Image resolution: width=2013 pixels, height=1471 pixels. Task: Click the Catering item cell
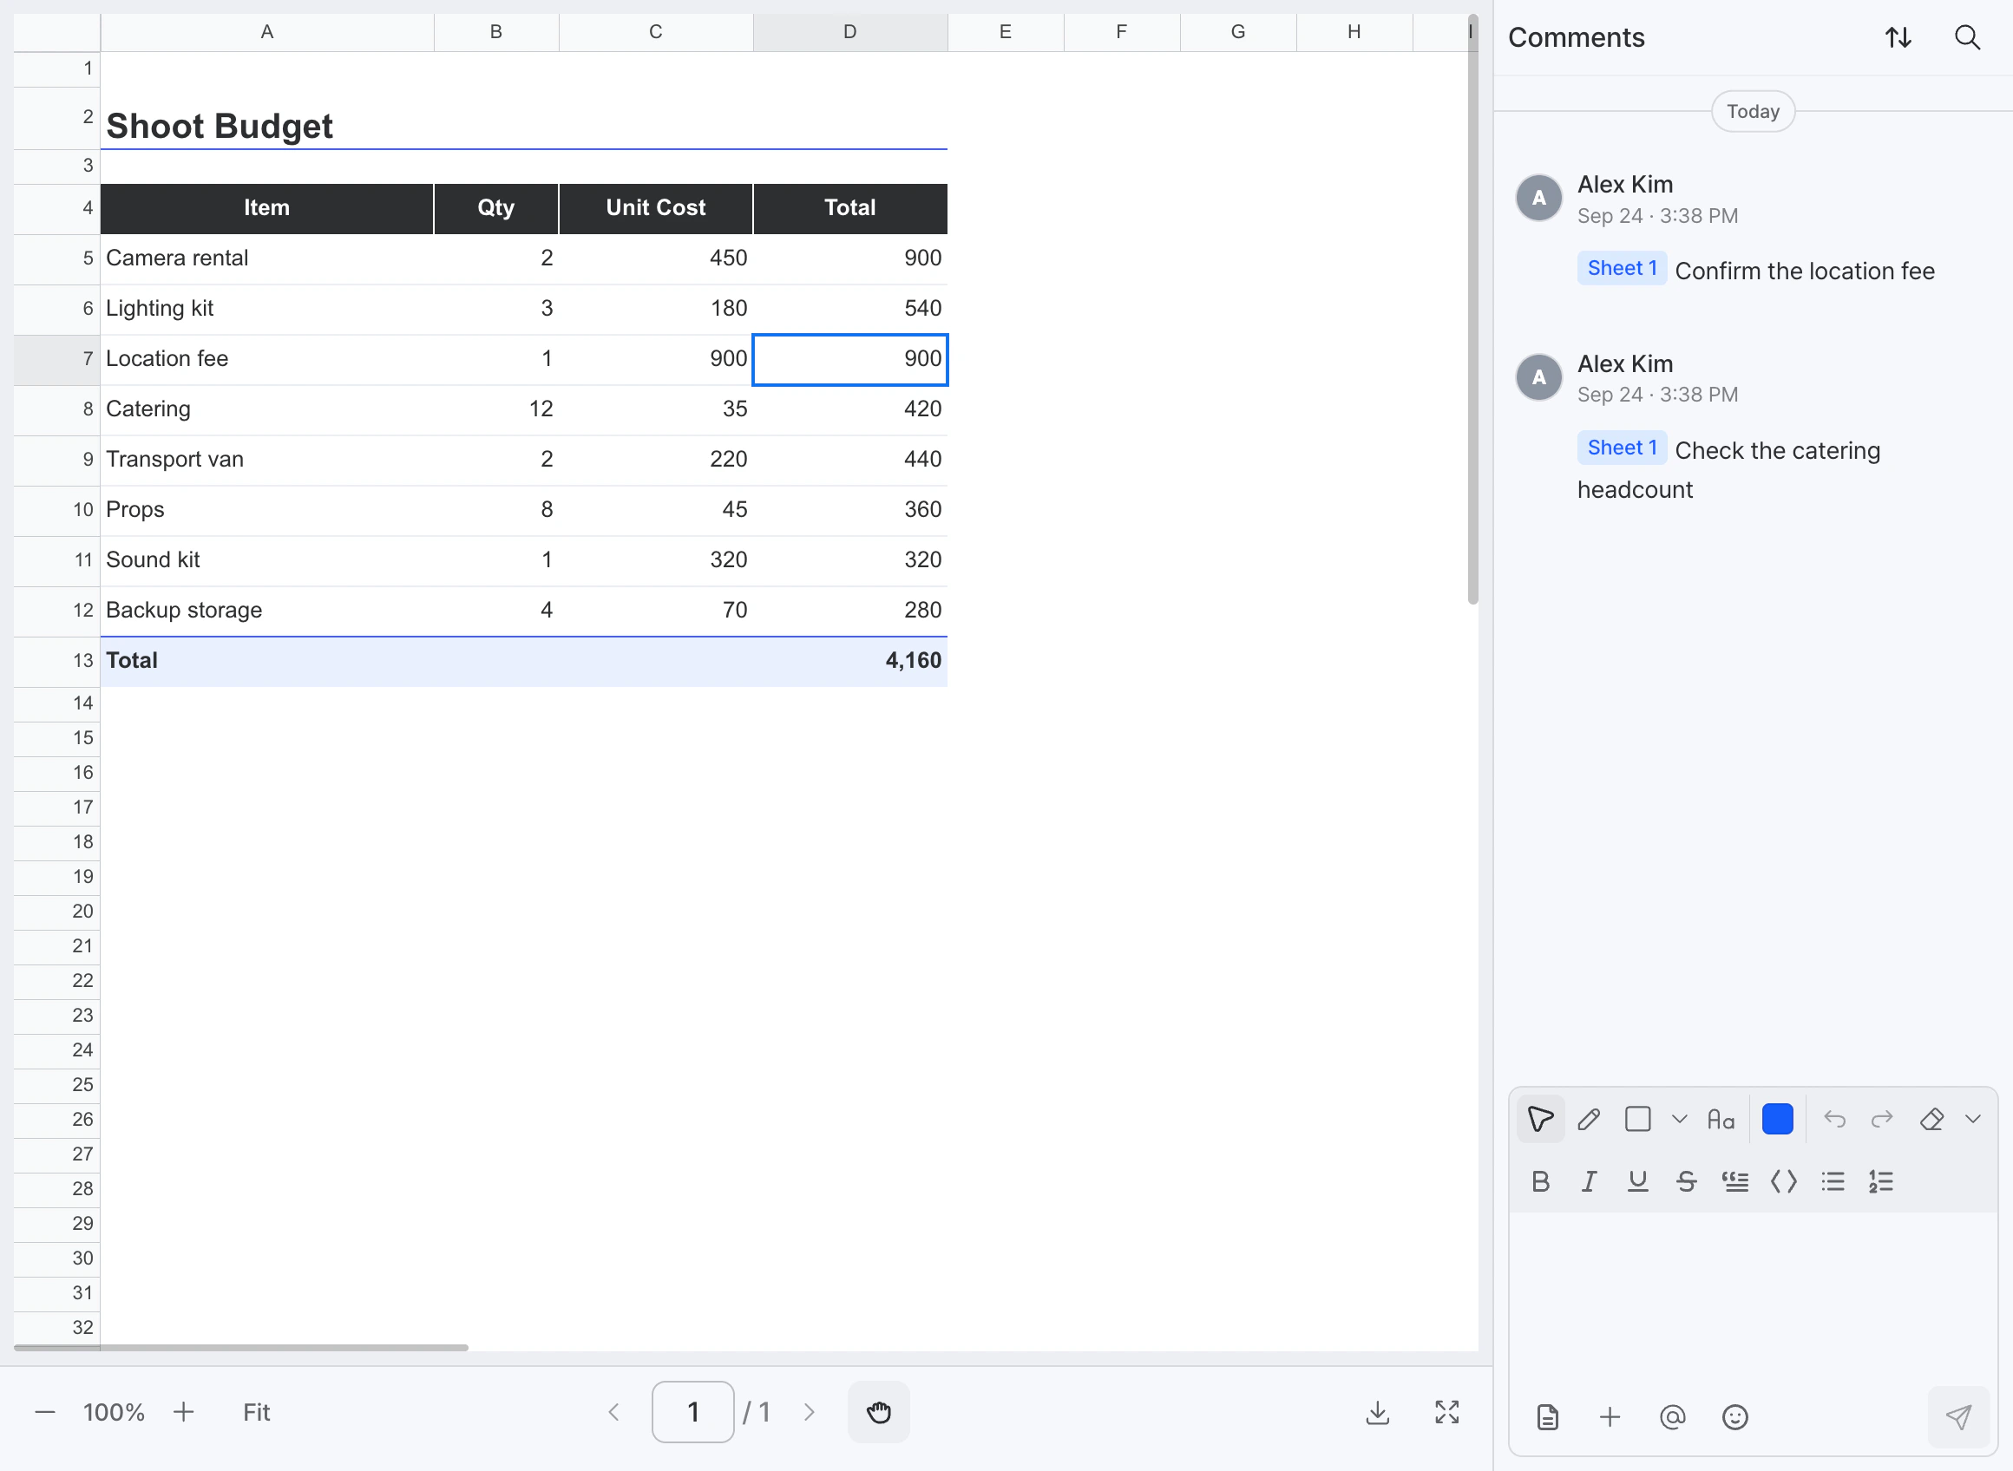pos(267,409)
